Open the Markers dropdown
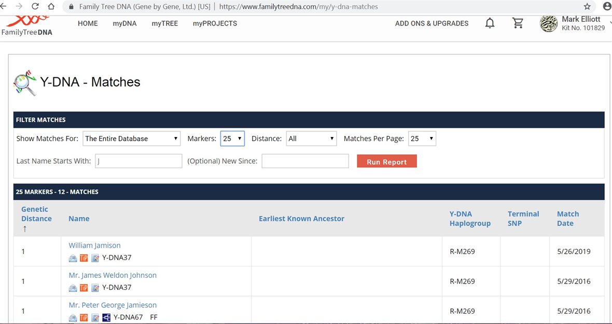This screenshot has width=612, height=324. 232,139
